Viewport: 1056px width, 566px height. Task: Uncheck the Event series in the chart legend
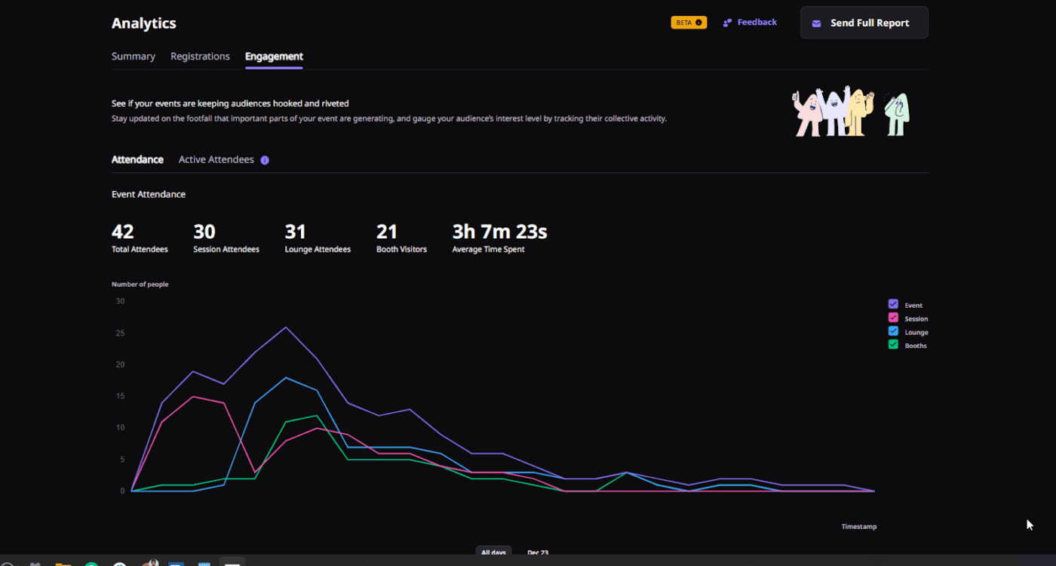pyautogui.click(x=893, y=305)
